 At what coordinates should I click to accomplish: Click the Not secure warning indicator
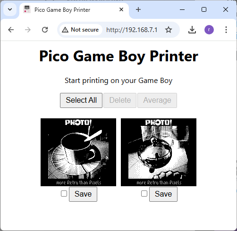click(x=80, y=30)
